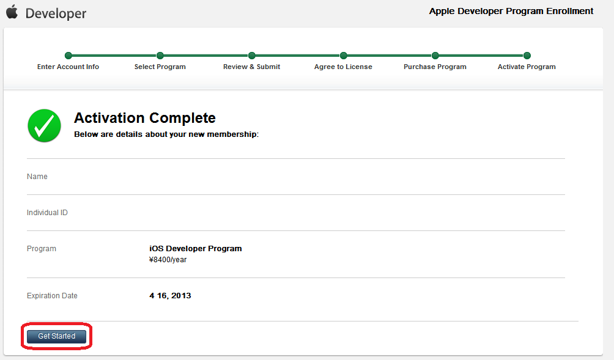Viewport: 614px width, 360px height.
Task: Select the Enter Account Info step label
Action: [68, 67]
